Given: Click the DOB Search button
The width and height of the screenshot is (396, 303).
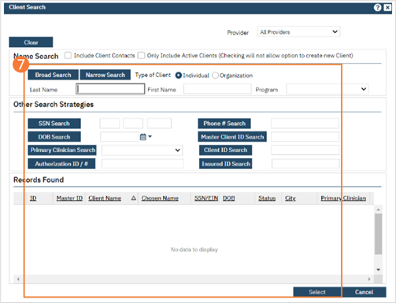Looking at the screenshot, I should (54, 137).
